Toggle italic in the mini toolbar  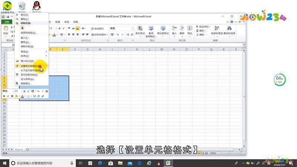8,96
